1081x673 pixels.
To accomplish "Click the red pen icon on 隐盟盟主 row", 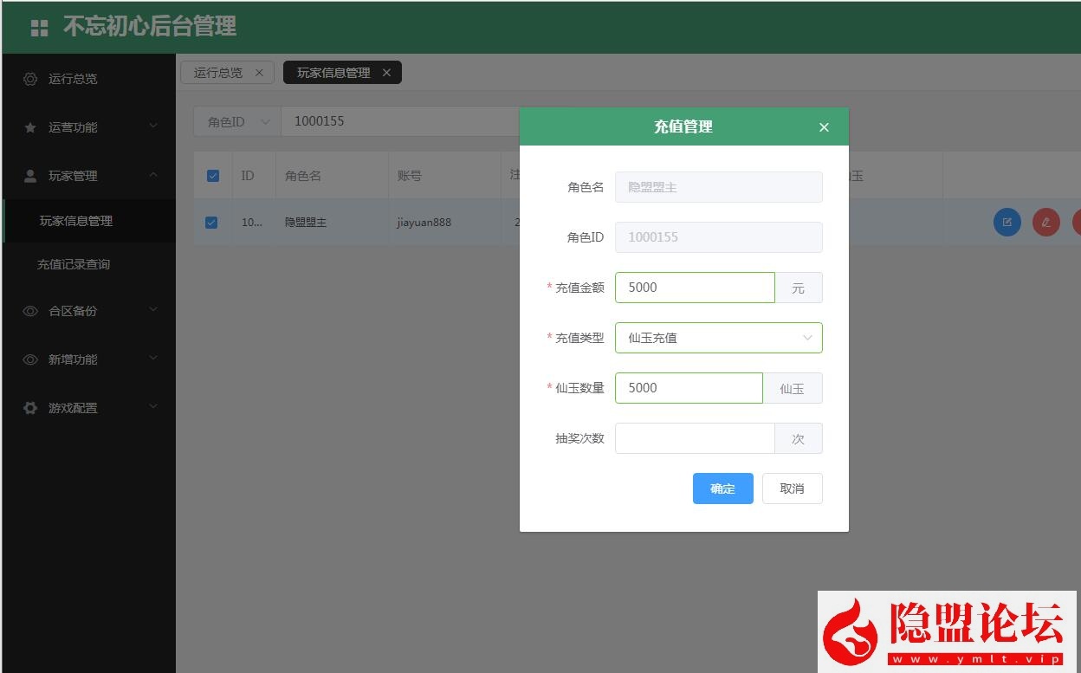I will click(x=1045, y=222).
